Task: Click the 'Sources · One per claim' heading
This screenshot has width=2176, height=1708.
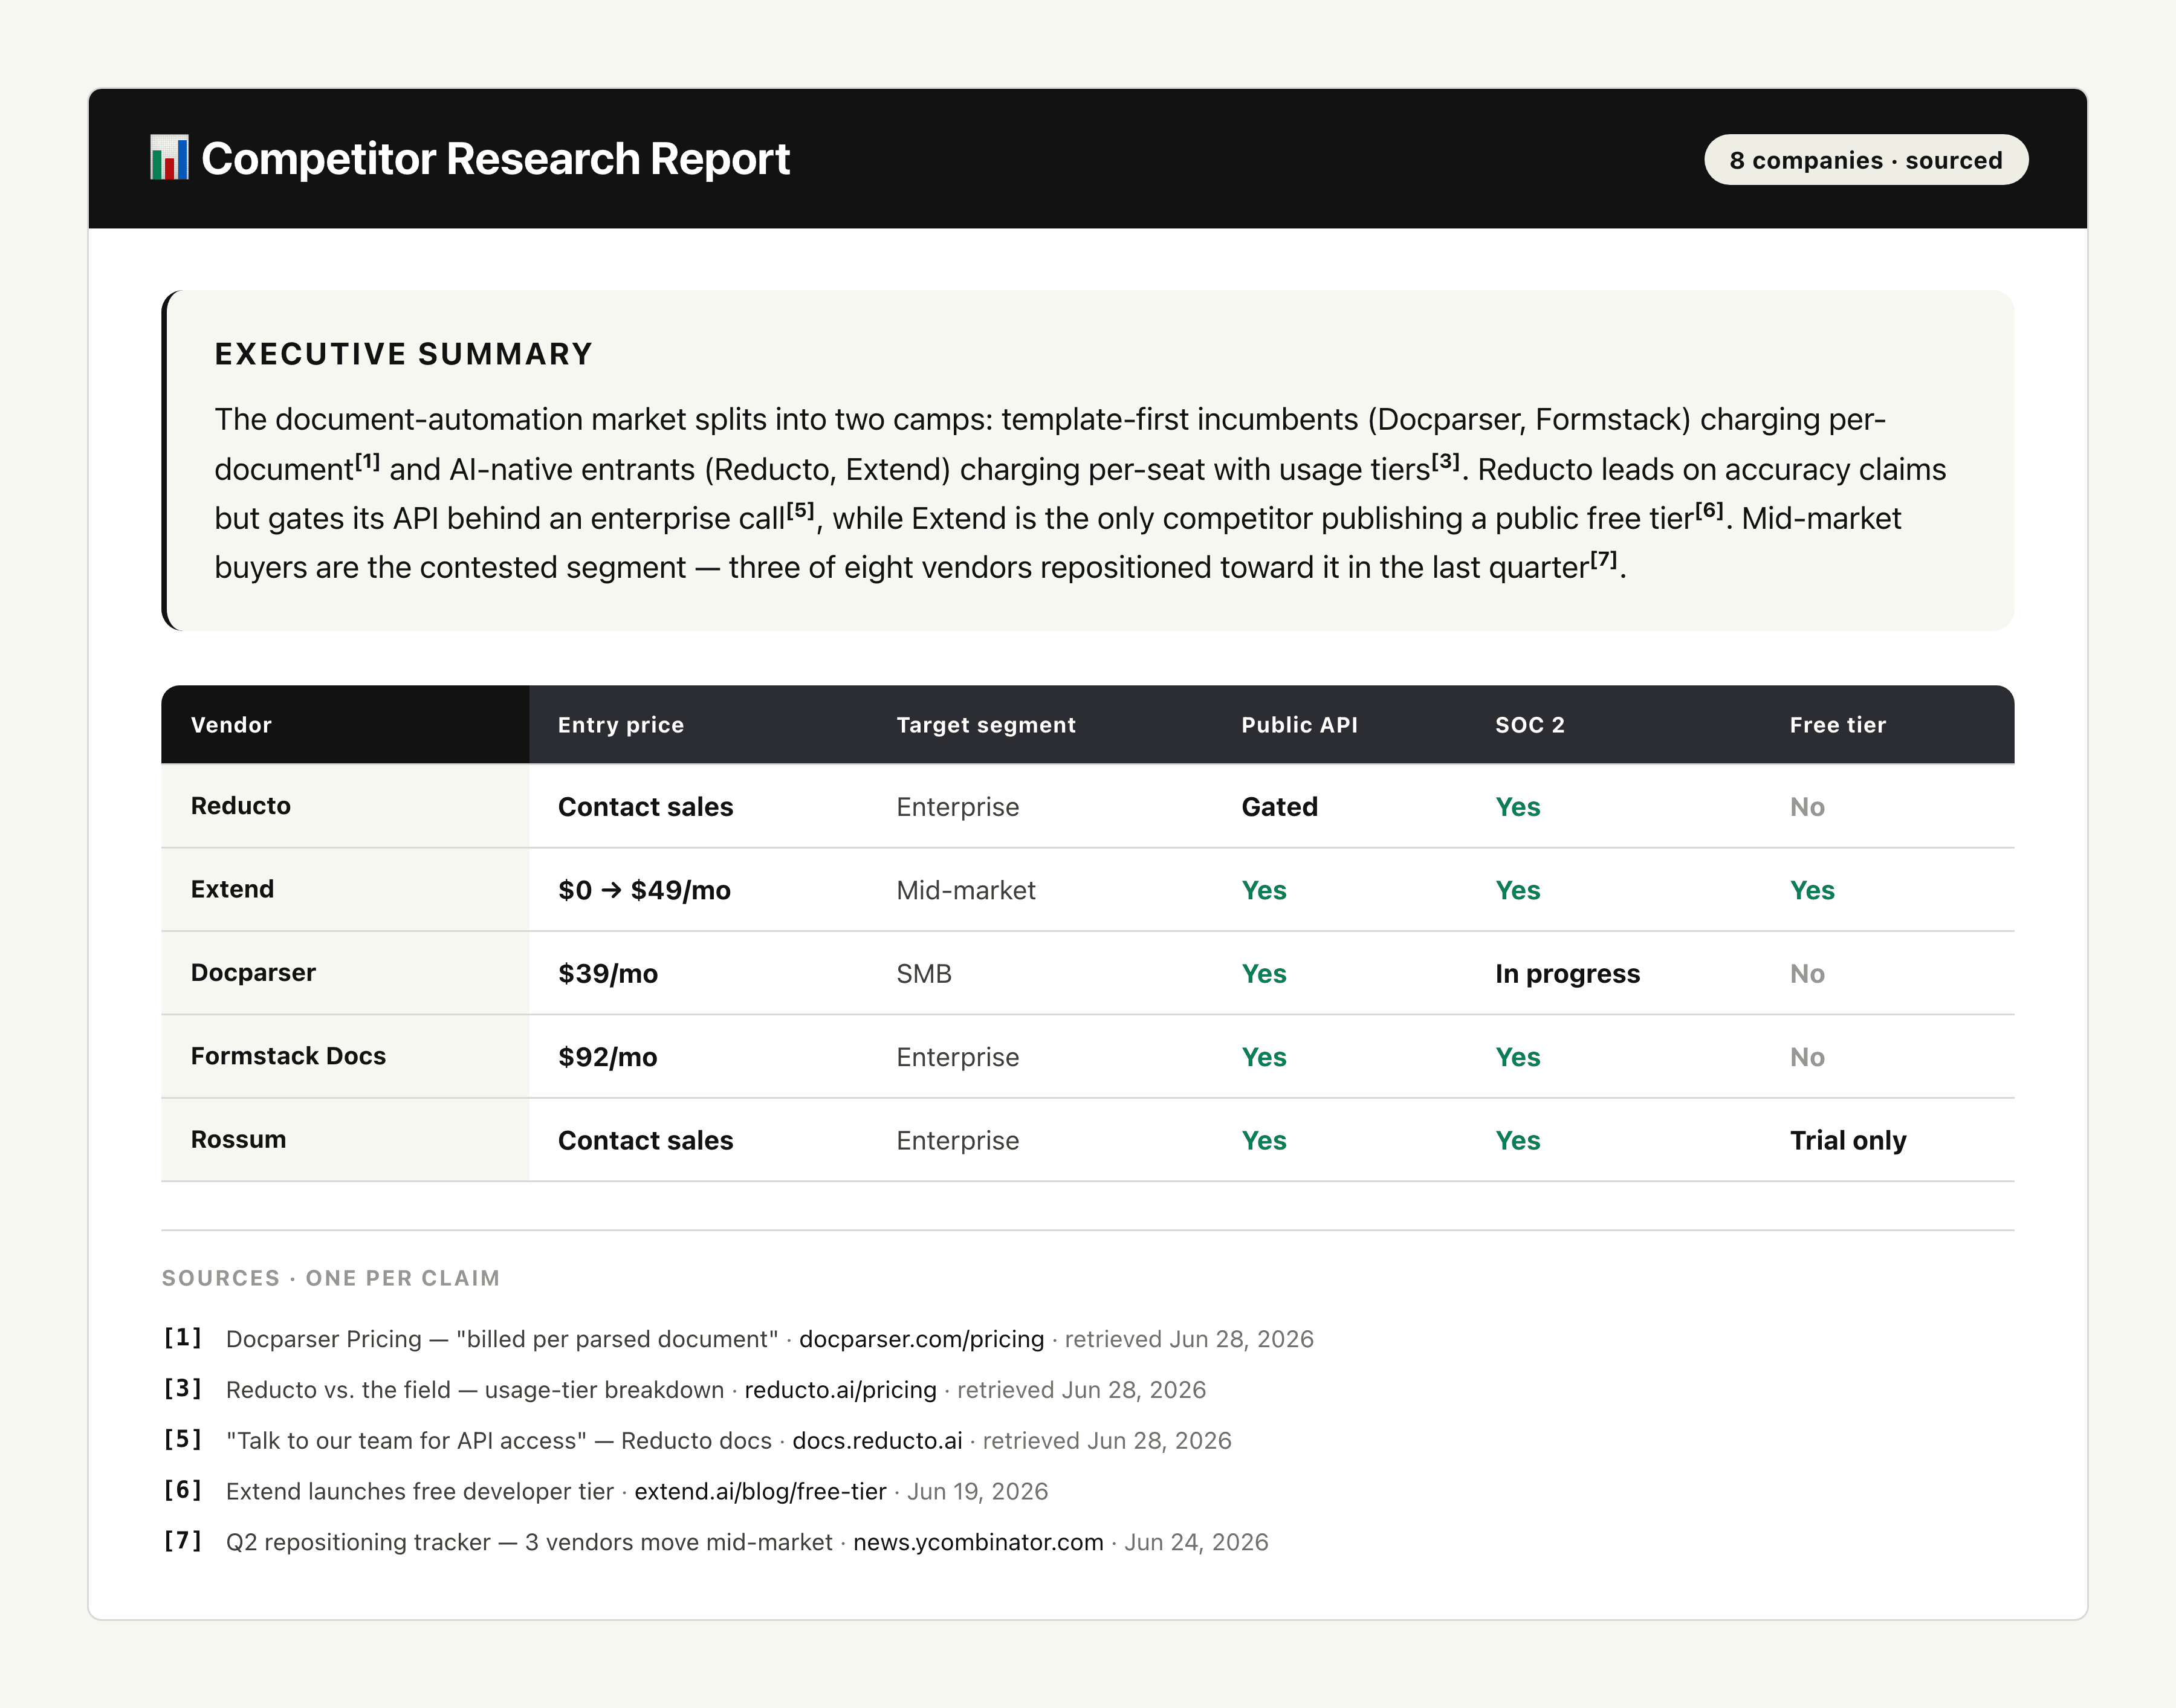Action: tap(330, 1278)
